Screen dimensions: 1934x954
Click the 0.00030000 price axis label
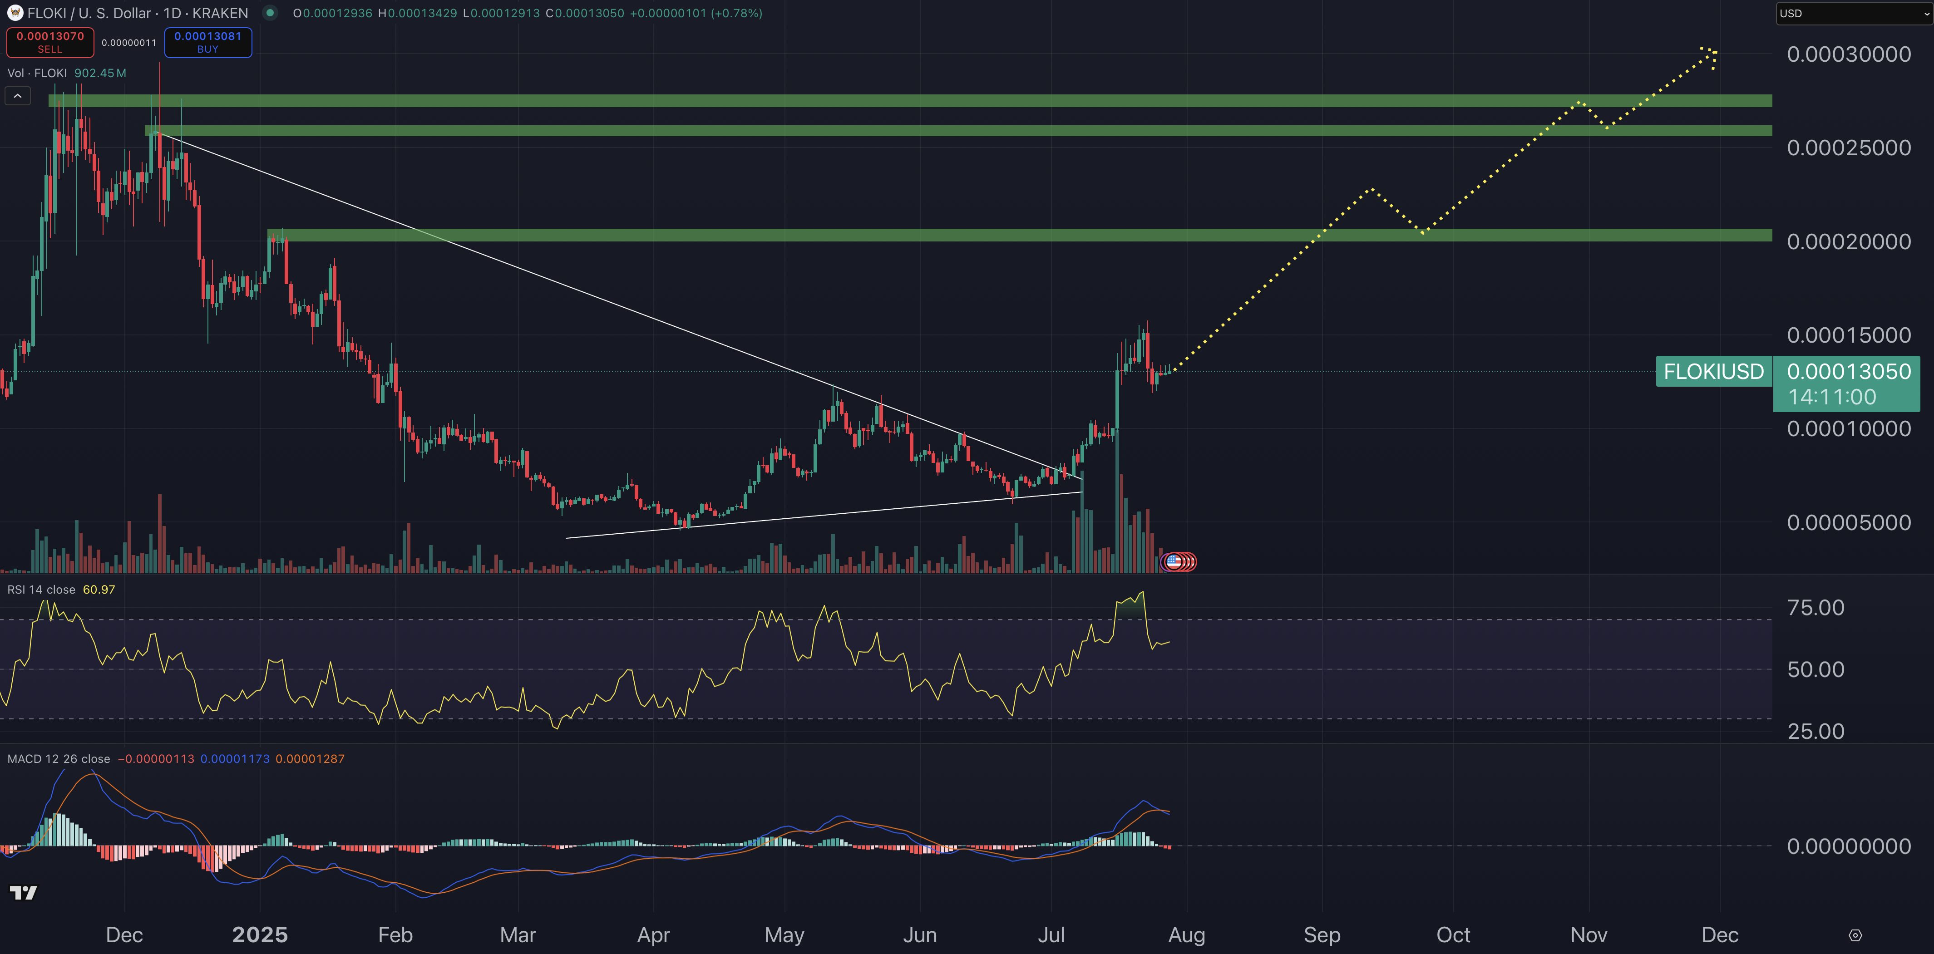(x=1849, y=54)
